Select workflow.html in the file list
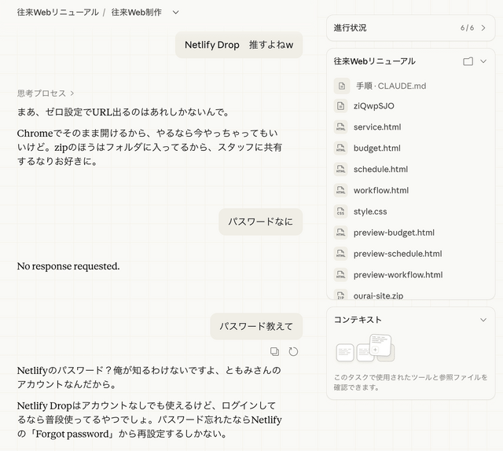503x451 pixels. pos(380,190)
